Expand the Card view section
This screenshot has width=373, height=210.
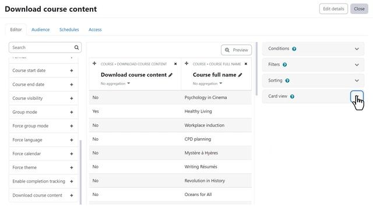coord(357,96)
